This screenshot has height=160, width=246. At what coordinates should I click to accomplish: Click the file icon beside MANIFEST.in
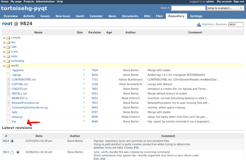[x=9, y=98]
